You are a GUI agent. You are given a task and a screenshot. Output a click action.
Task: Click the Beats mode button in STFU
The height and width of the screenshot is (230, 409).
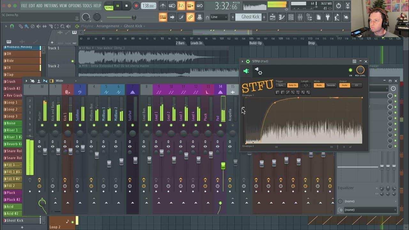[319, 85]
